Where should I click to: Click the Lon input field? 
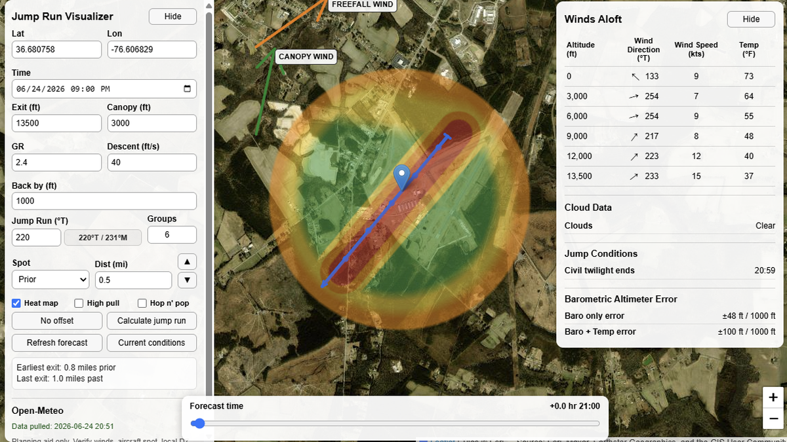click(x=151, y=49)
